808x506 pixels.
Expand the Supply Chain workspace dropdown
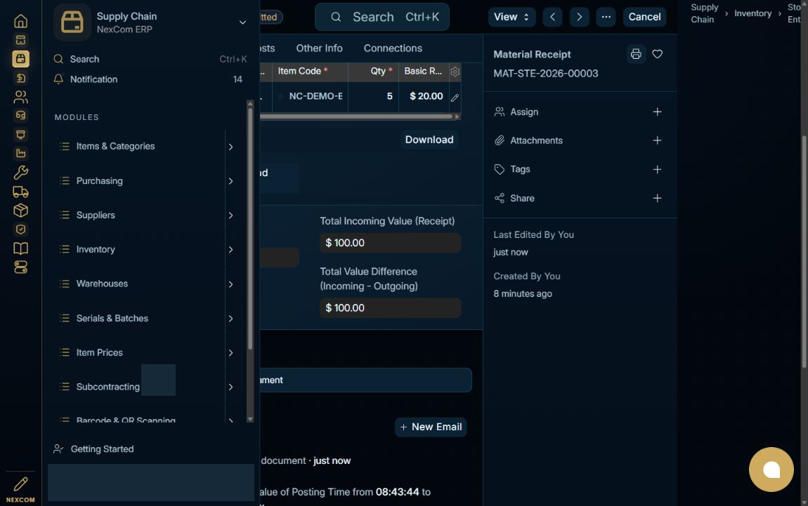coord(242,22)
